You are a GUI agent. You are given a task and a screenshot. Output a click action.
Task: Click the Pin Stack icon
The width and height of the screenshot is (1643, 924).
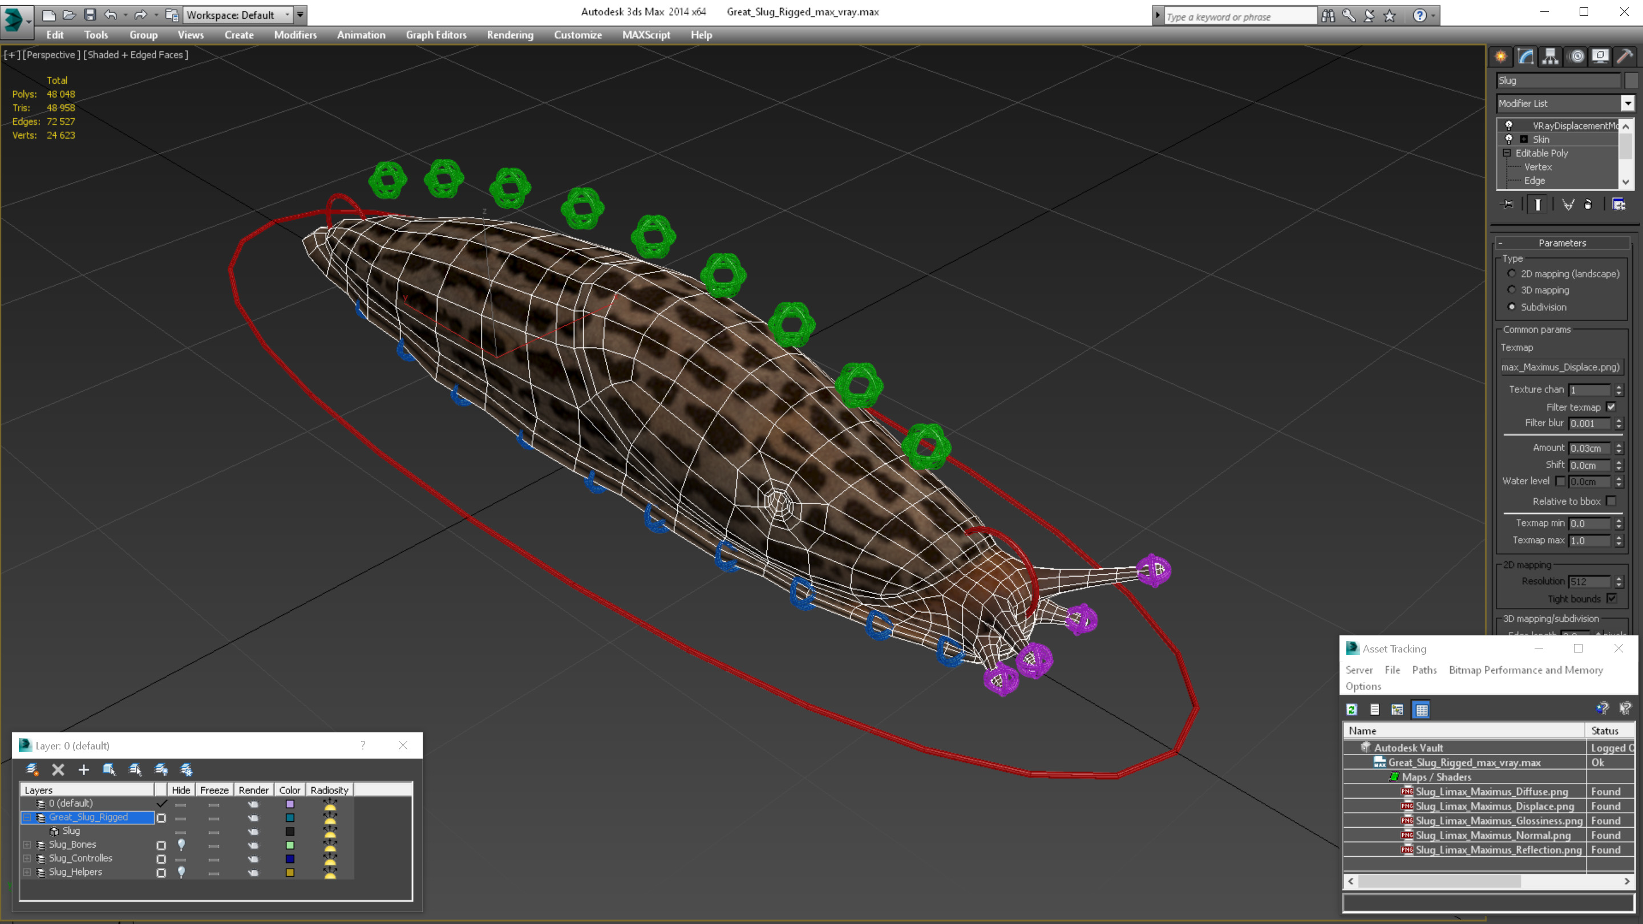1508,204
